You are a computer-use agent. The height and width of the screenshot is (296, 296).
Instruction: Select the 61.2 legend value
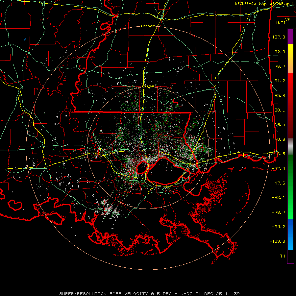pyautogui.click(x=280, y=81)
